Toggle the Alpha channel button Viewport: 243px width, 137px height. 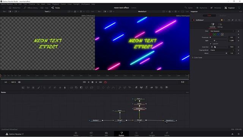coord(222,34)
